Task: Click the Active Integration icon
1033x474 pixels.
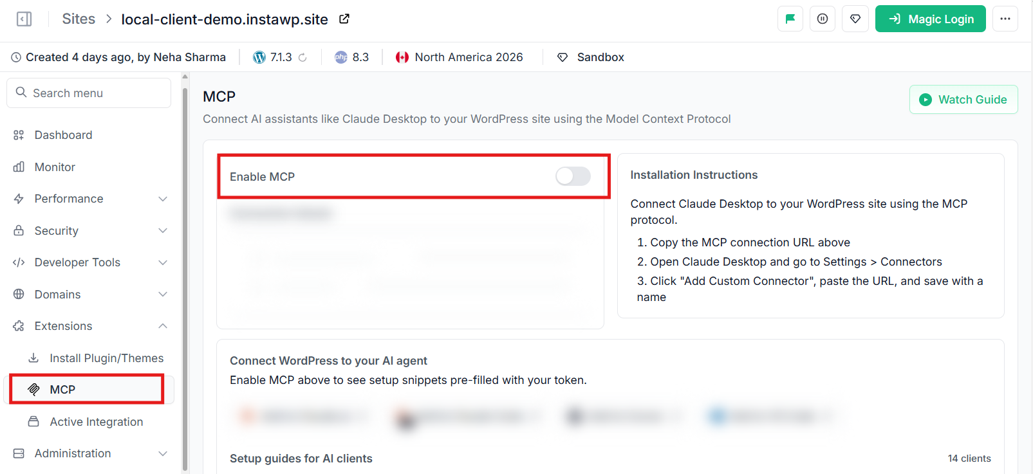Action: pos(33,422)
